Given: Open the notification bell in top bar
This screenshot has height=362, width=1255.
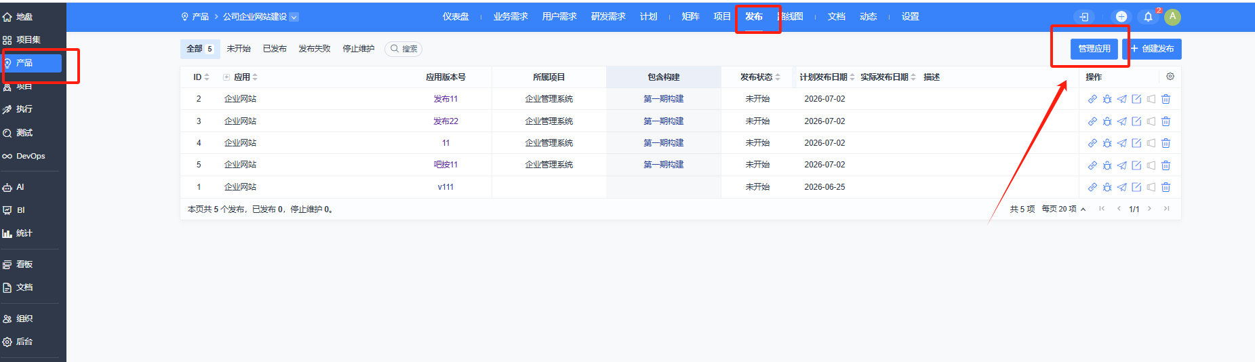Looking at the screenshot, I should (1148, 17).
